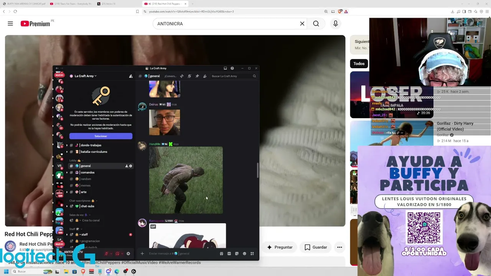Invite members using server header icon

coord(131,76)
